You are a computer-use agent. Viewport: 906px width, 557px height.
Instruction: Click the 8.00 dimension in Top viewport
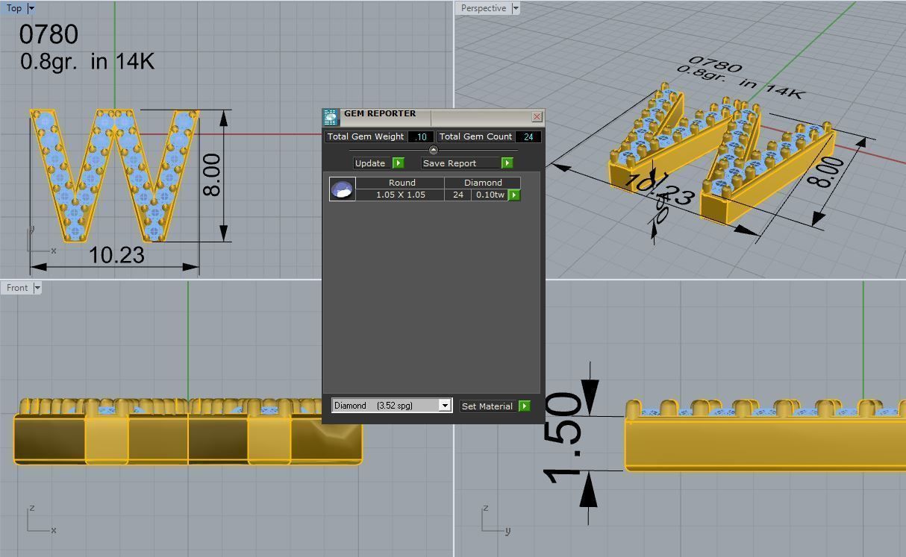212,175
